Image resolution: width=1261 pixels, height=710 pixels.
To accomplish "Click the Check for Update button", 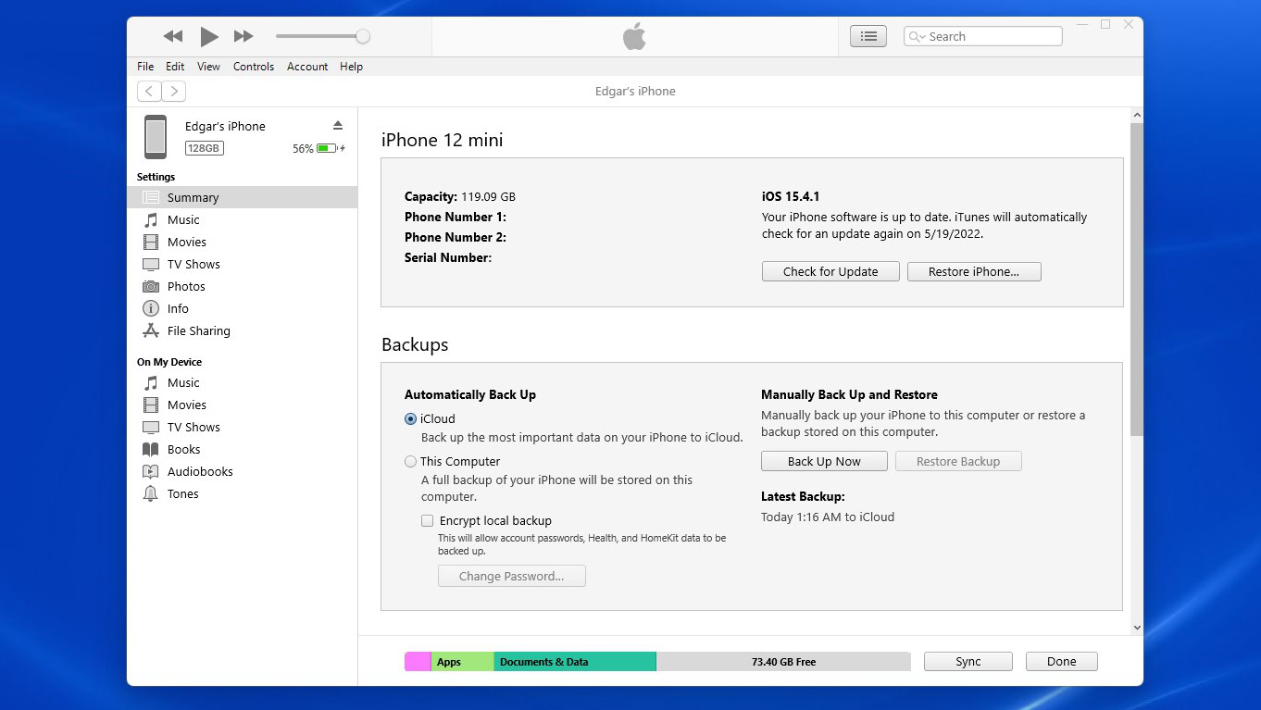I will tap(830, 271).
